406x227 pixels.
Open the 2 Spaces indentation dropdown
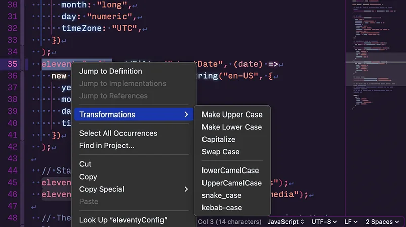tap(382, 222)
